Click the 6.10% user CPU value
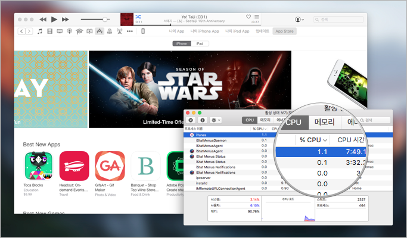The width and height of the screenshot is (407, 238). [x=254, y=205]
